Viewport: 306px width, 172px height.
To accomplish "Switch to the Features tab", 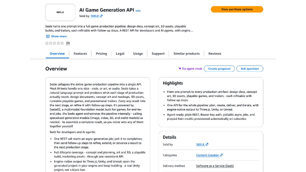I will (80, 54).
